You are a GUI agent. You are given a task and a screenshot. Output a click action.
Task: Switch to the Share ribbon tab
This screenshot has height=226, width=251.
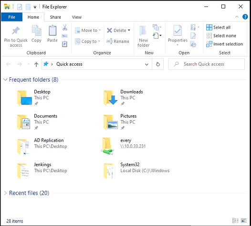[x=55, y=17]
